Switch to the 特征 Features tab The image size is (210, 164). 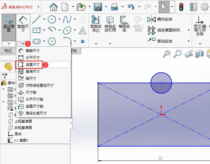coord(8,51)
